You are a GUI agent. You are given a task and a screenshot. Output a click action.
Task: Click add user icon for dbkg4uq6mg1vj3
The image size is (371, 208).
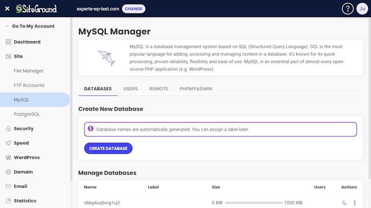pos(344,203)
